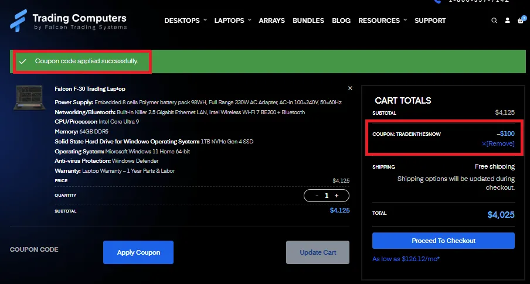Click the 'Networking/Bluetooth:' spec line
The width and height of the screenshot is (530, 284).
point(180,112)
